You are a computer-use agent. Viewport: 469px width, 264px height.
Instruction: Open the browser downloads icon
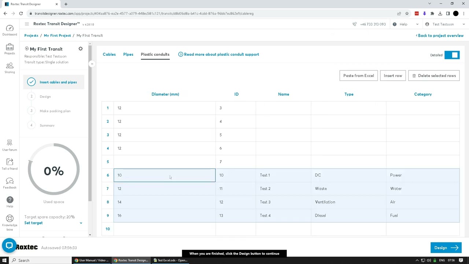tap(440, 14)
